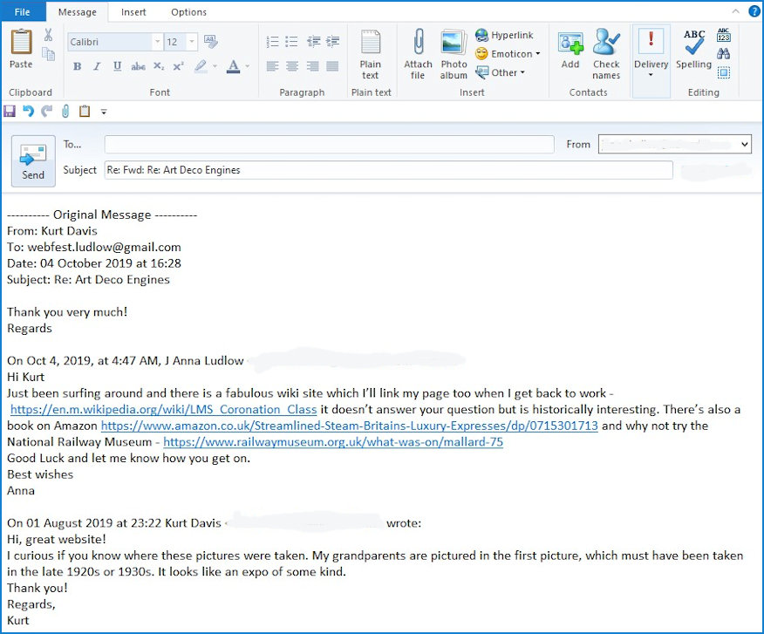Open the Options tab
The width and height of the screenshot is (764, 634).
click(x=188, y=12)
